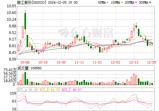Click the RSI_C:48.67 indicator label

pyautogui.click(x=72, y=90)
